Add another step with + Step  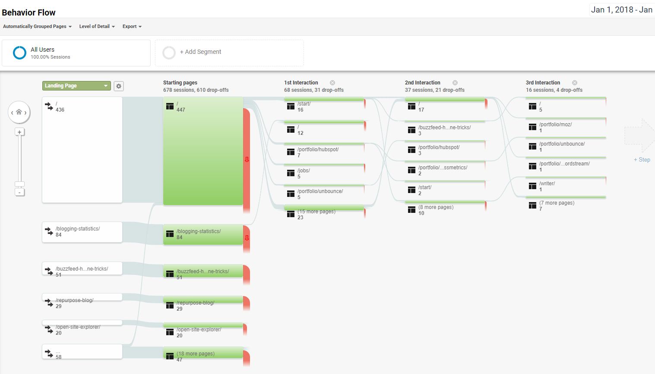click(x=642, y=159)
